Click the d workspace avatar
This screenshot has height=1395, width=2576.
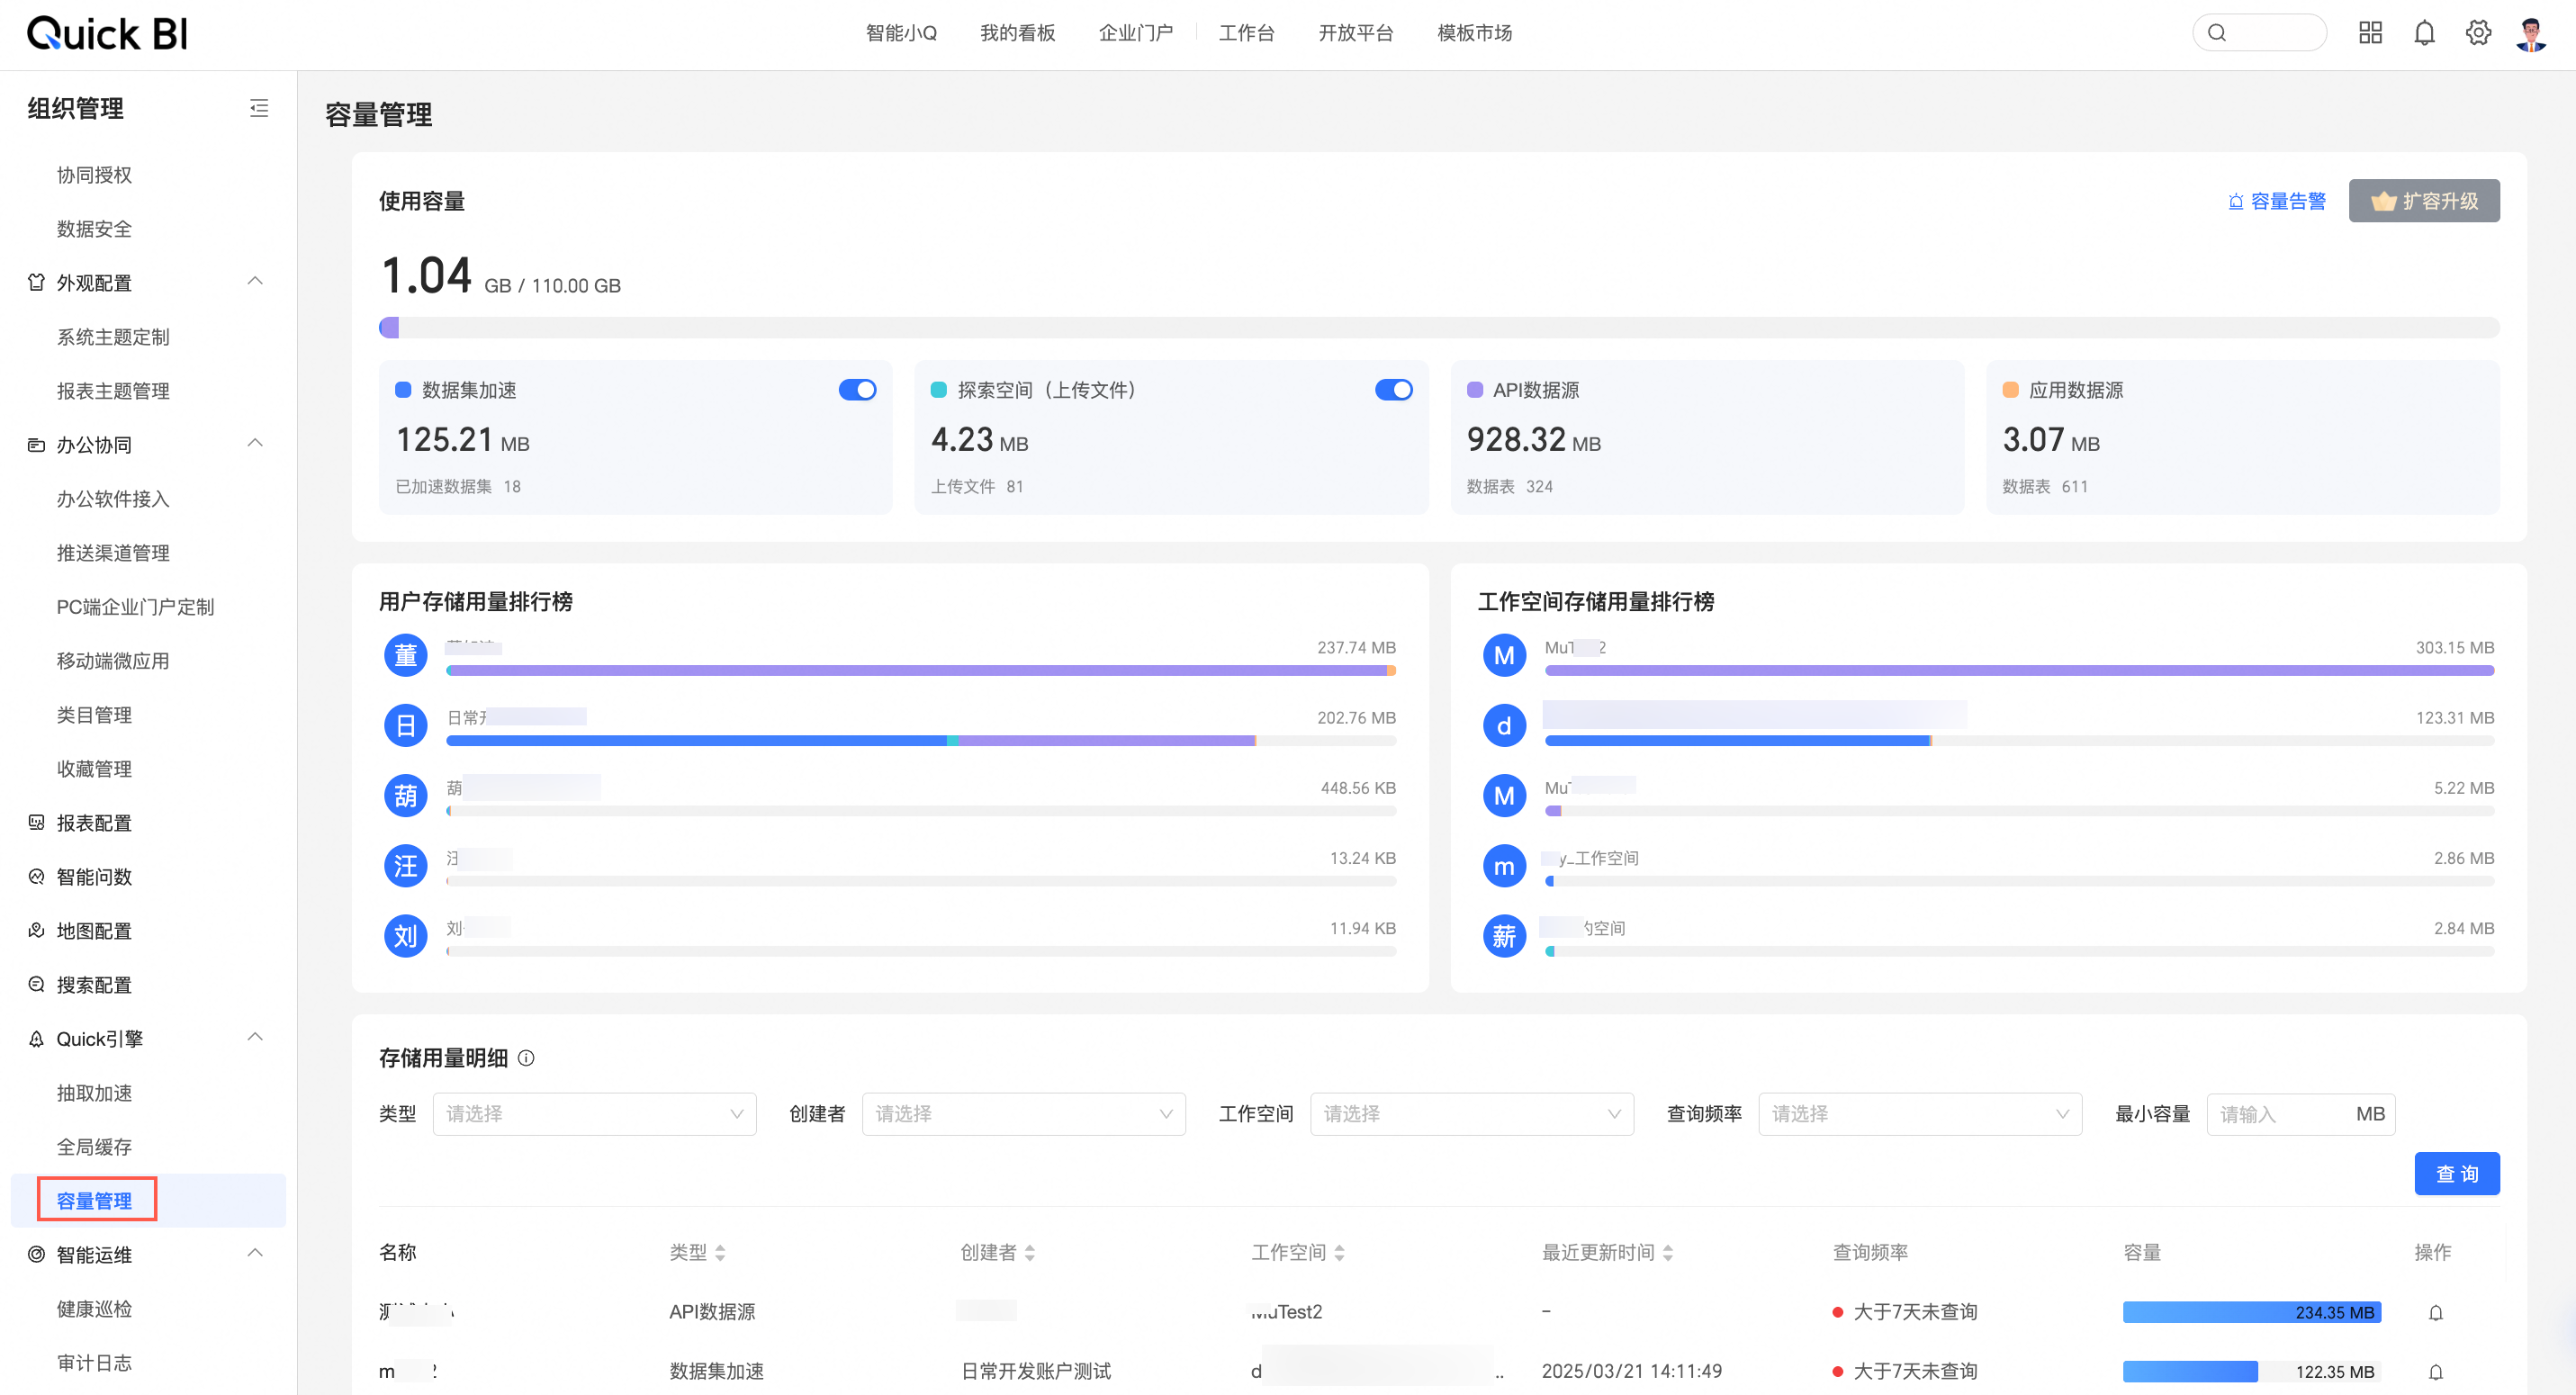point(1504,726)
